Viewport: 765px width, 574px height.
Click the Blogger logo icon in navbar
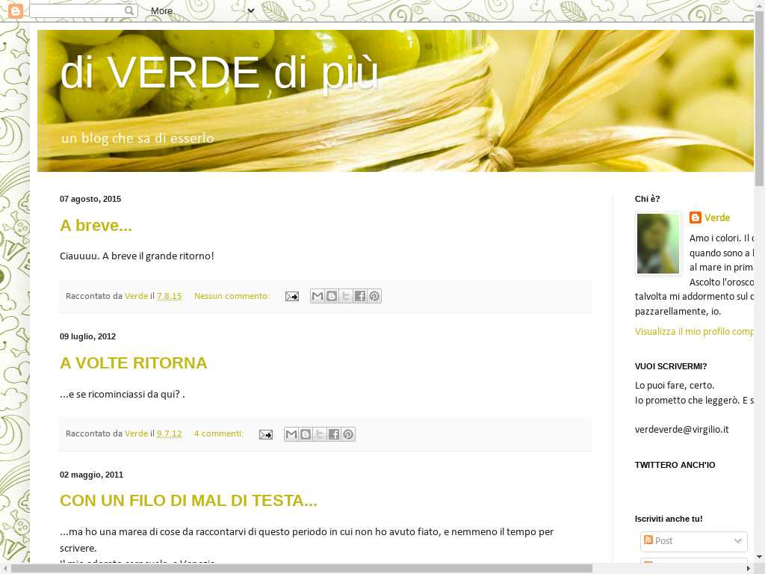[x=16, y=10]
